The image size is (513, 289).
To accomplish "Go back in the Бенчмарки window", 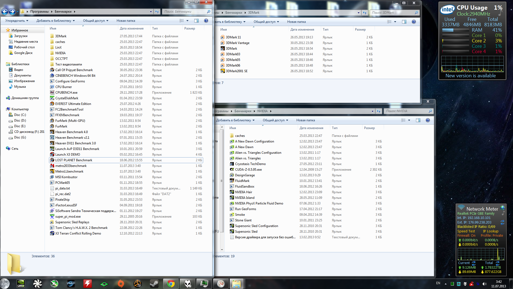I will [x=5, y=12].
